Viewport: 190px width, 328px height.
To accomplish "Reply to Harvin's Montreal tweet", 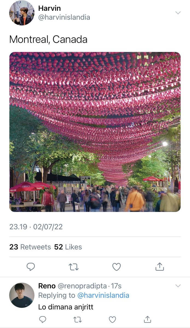I will 31,267.
